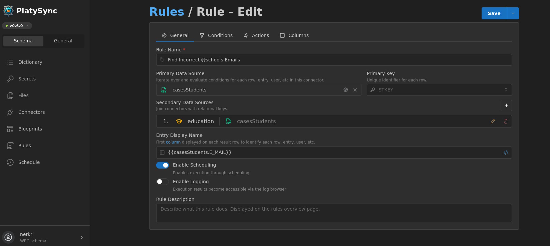The height and width of the screenshot is (246, 550).
Task: Click the 'WRC schema' text
Action: [33, 241]
